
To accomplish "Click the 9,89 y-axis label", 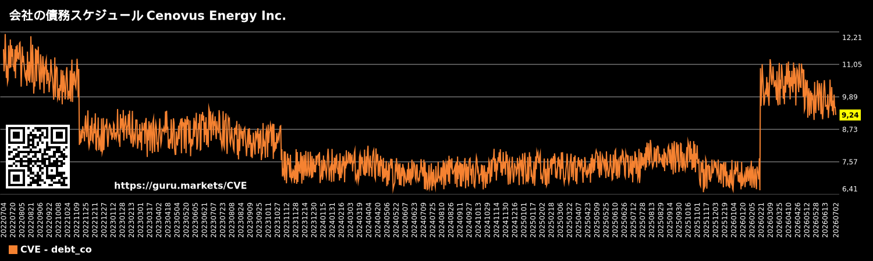I will tap(850, 97).
